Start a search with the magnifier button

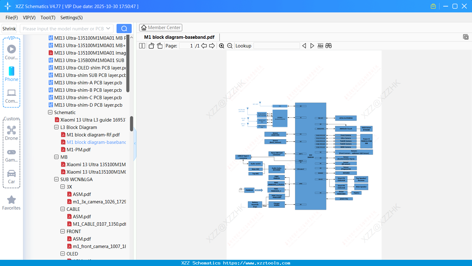(124, 28)
